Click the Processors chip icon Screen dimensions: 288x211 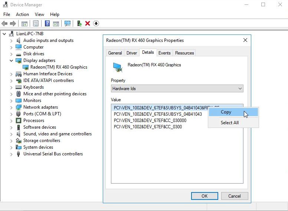18,121
